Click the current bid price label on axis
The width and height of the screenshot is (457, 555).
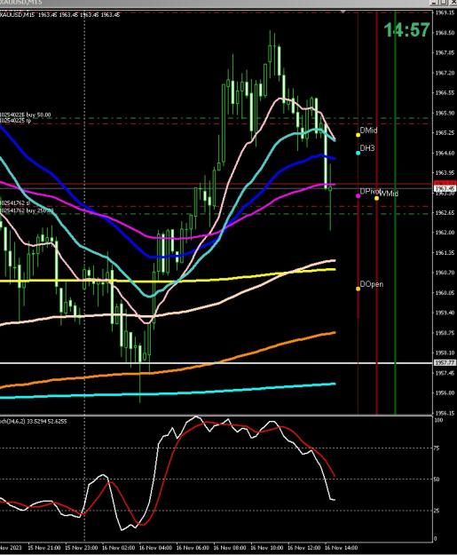(x=445, y=188)
